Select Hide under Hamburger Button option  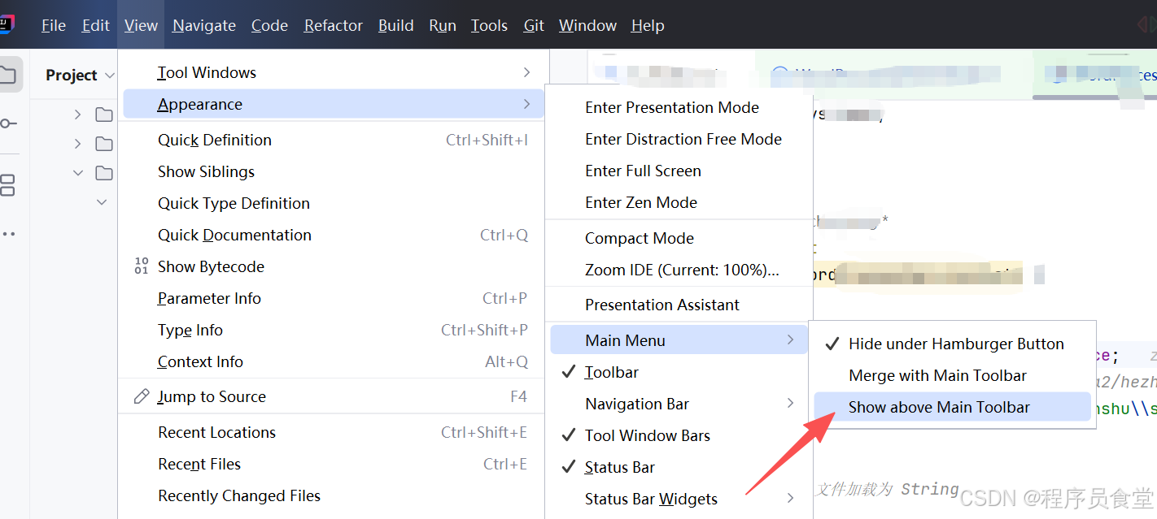(x=952, y=344)
